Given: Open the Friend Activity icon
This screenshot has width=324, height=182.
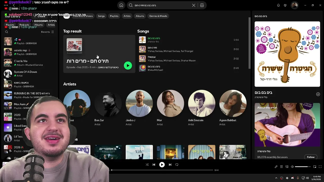Looking at the screenshot, I should click(285, 5).
